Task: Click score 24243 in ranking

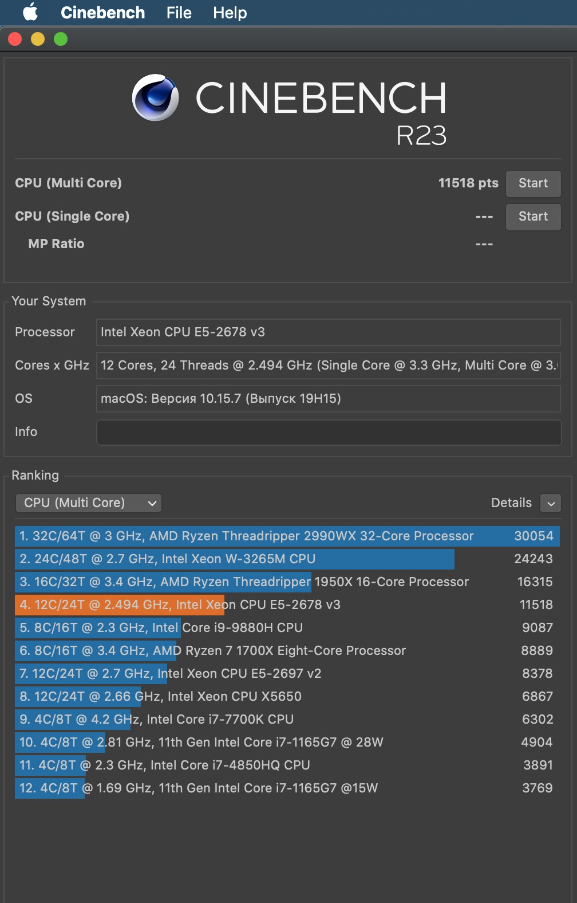Action: tap(533, 559)
